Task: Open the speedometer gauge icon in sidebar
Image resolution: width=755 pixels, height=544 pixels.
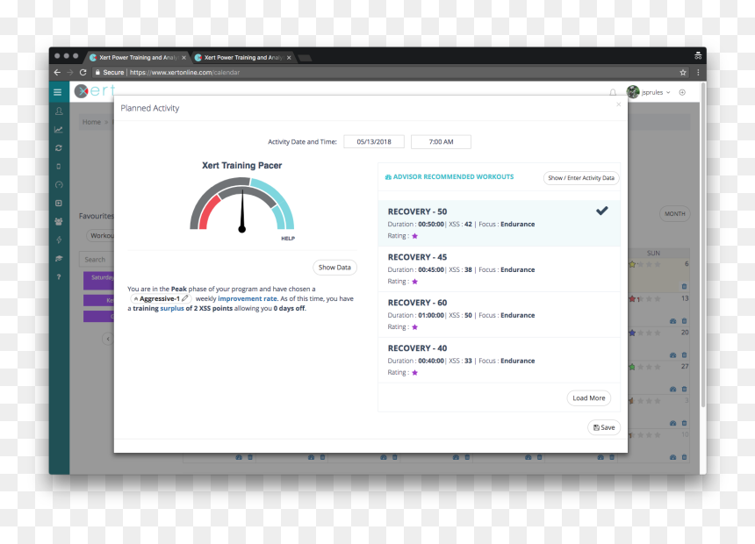Action: click(59, 185)
